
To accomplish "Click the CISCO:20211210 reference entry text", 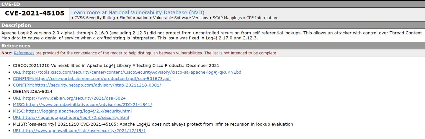I will (x=116, y=66).
